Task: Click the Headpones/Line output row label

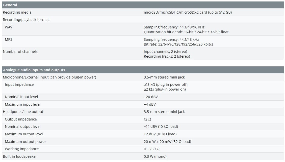Action: (23, 112)
